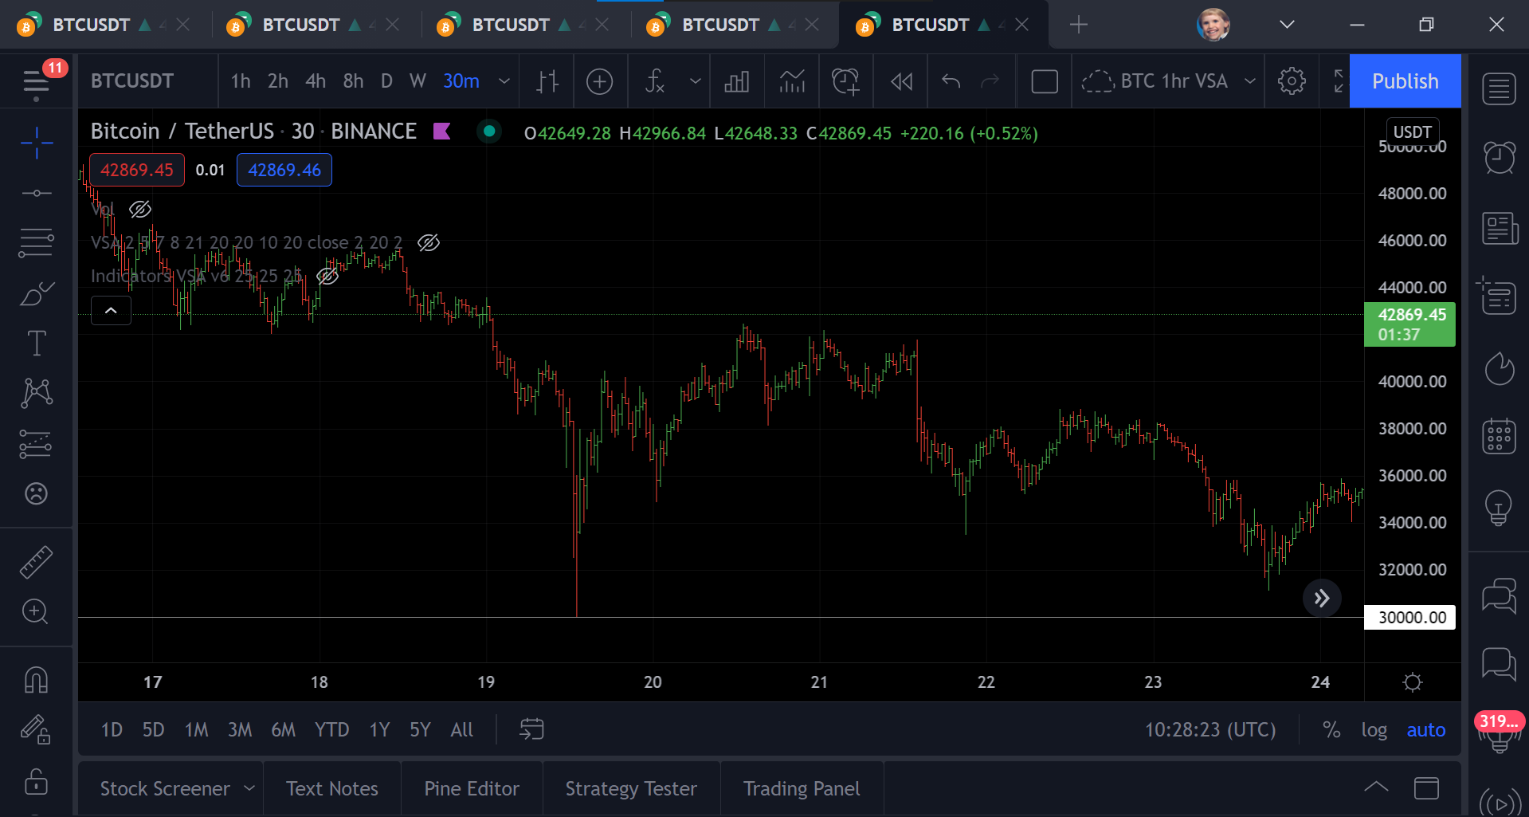Image resolution: width=1529 pixels, height=817 pixels.
Task: Open the notifications bell showing 319
Action: point(1499,733)
